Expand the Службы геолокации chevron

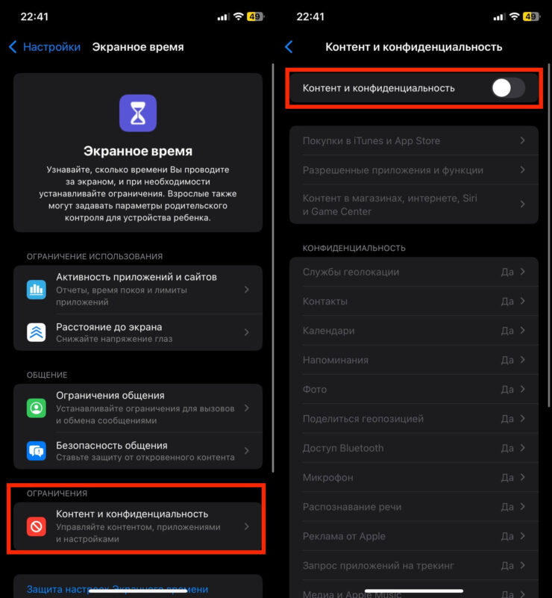pyautogui.click(x=523, y=272)
